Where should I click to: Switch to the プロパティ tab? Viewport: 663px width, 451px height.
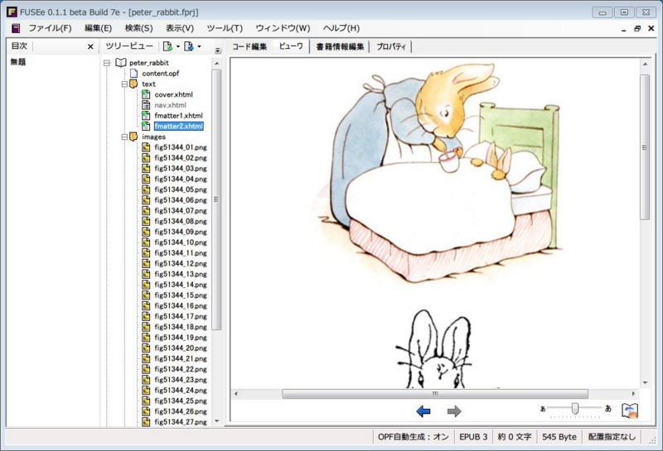pos(390,47)
